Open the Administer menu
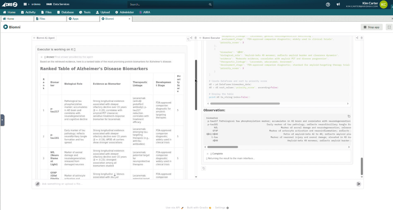Image resolution: width=393 pixels, height=210 pixels. click(x=124, y=12)
